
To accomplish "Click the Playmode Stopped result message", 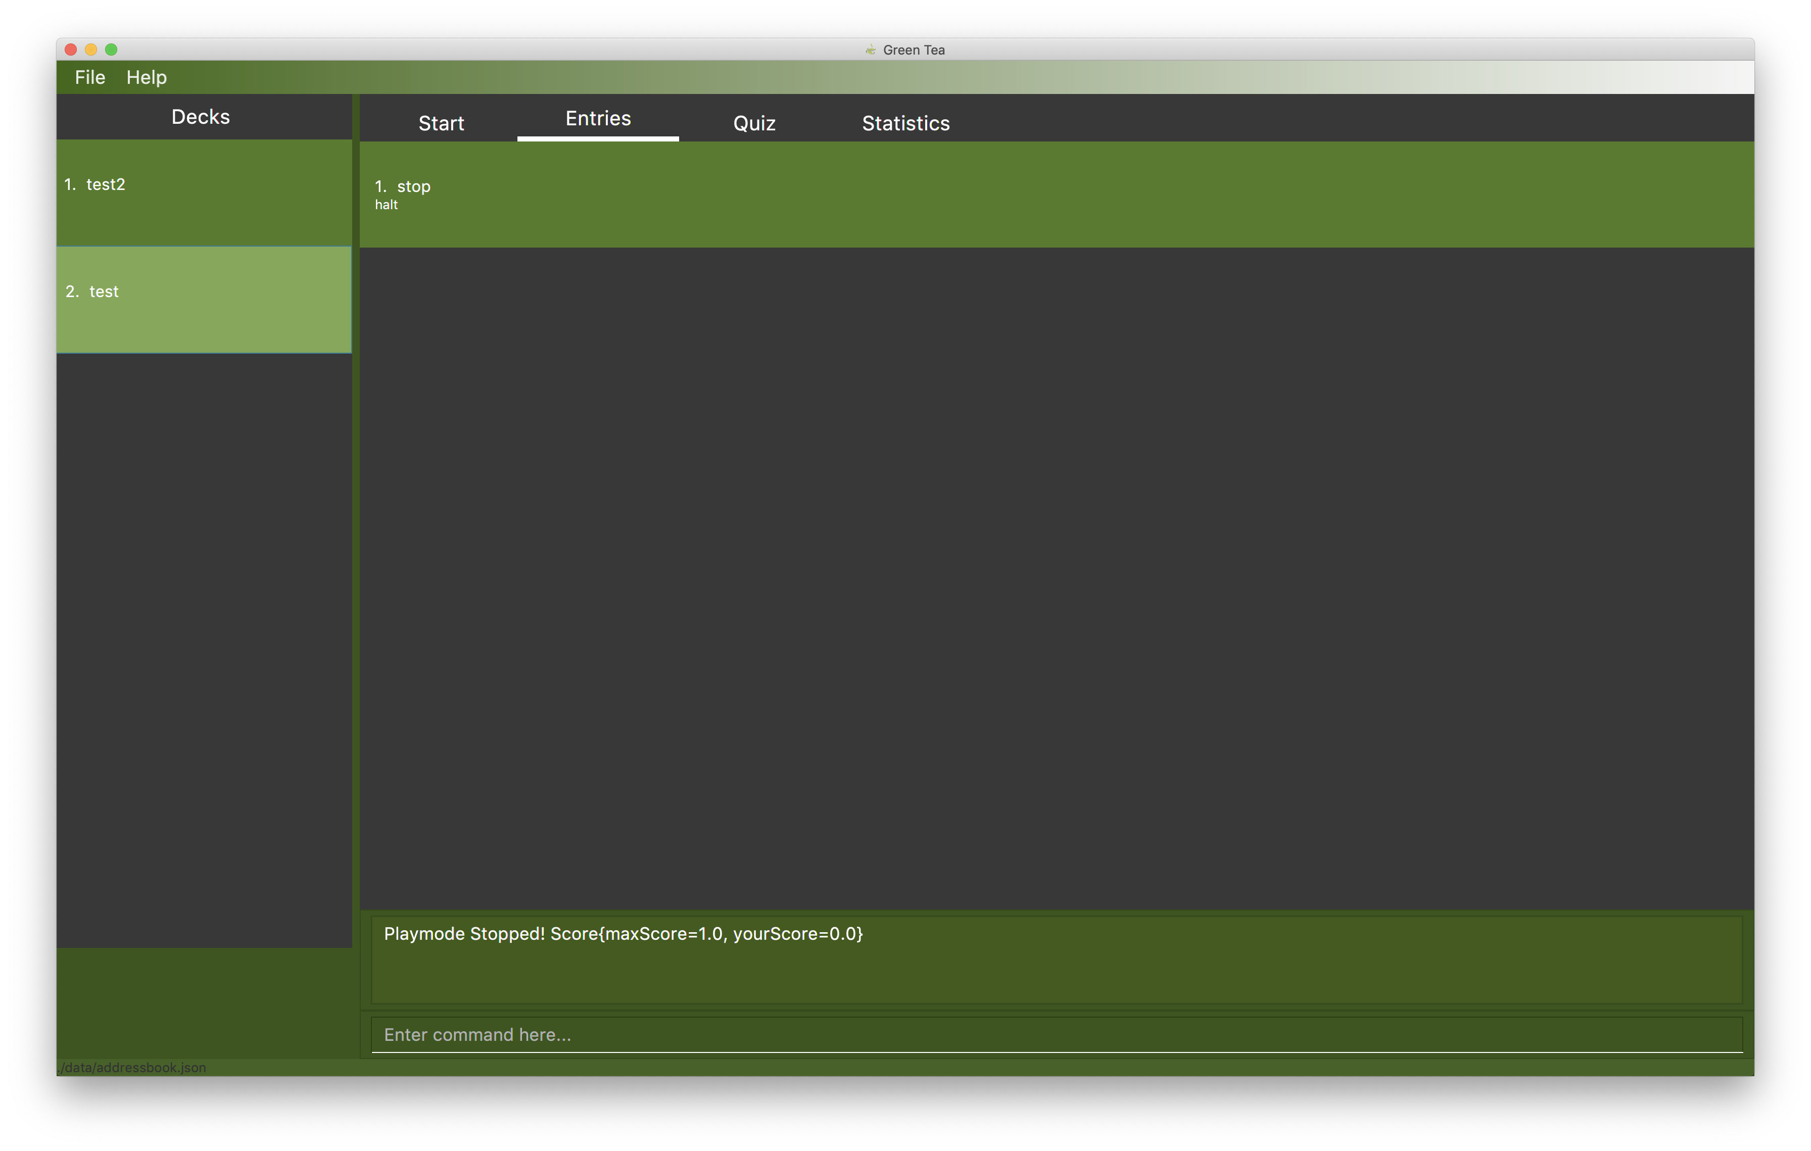I will click(x=623, y=933).
